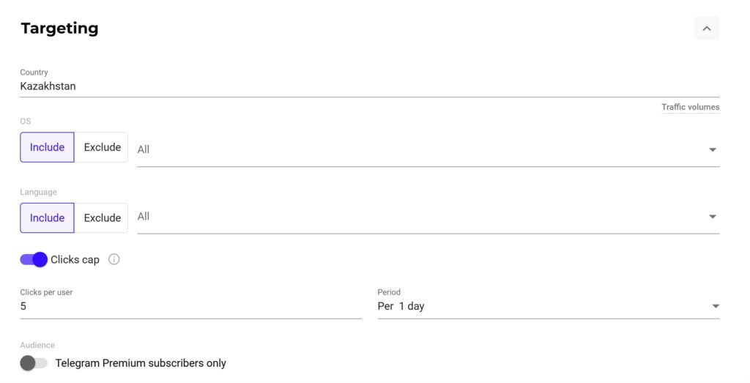Enable Telegram Premium subscribers only switch
The width and height of the screenshot is (750, 383).
pyautogui.click(x=33, y=363)
